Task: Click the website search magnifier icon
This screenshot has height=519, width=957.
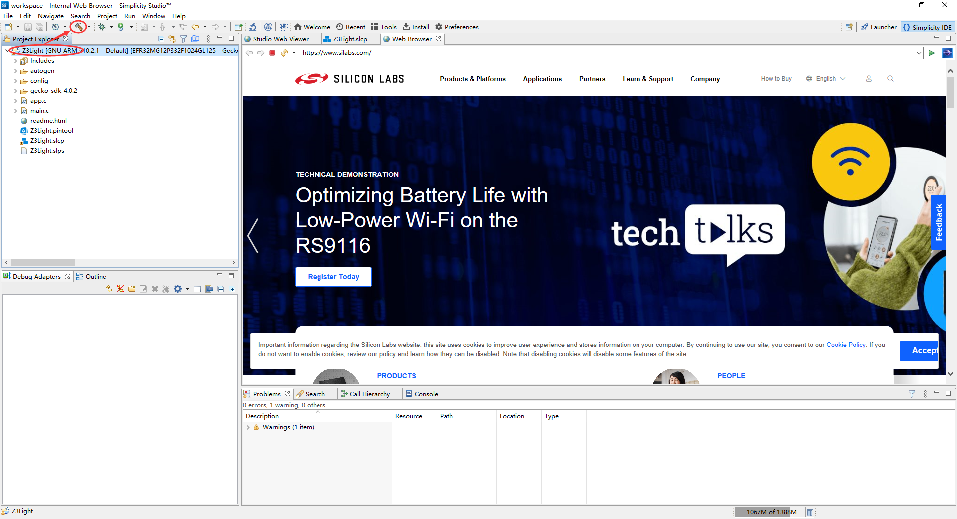Action: click(890, 79)
